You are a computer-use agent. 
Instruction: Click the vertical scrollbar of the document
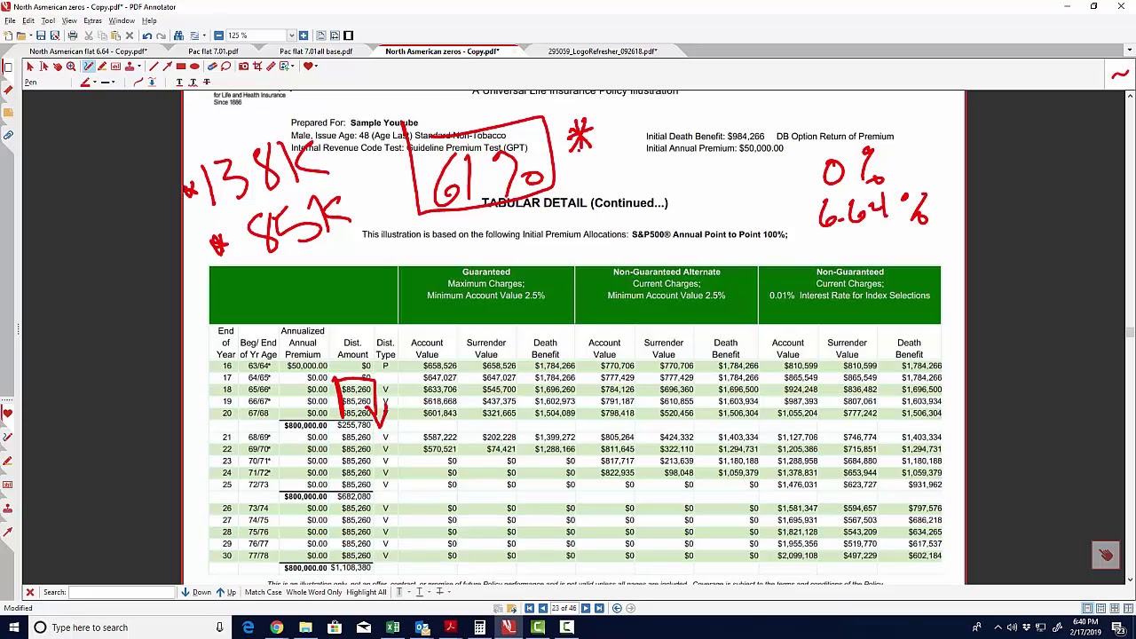tap(1130, 333)
